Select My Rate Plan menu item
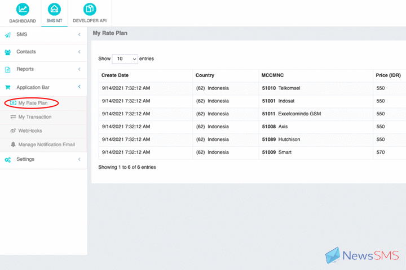406x270 pixels. coord(33,103)
